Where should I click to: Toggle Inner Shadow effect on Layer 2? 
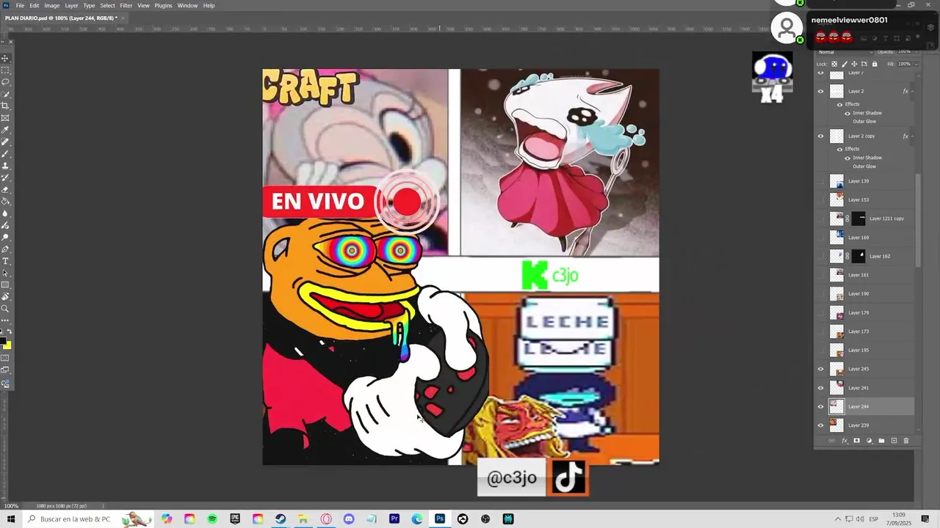(847, 114)
